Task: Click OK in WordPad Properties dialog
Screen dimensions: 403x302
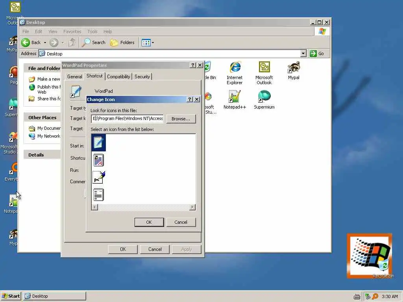Action: pos(123,249)
